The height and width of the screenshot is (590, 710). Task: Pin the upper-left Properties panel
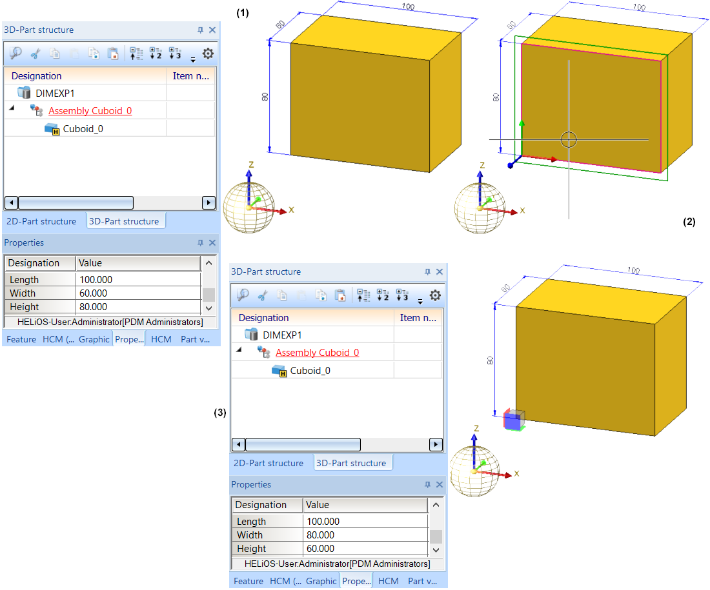tap(200, 243)
